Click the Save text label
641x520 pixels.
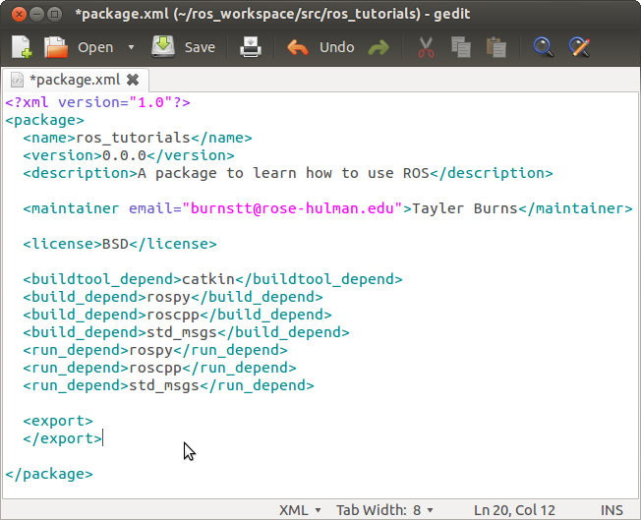click(x=200, y=47)
